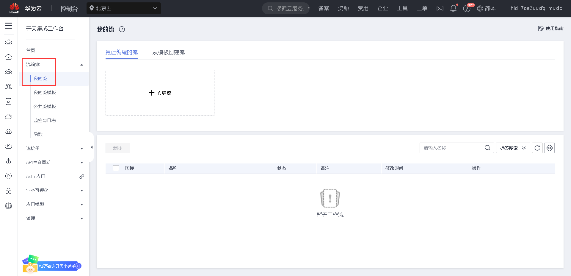Screen dimensions: 571x276
Task: Open 费用 in top navigation
Action: pos(363,8)
